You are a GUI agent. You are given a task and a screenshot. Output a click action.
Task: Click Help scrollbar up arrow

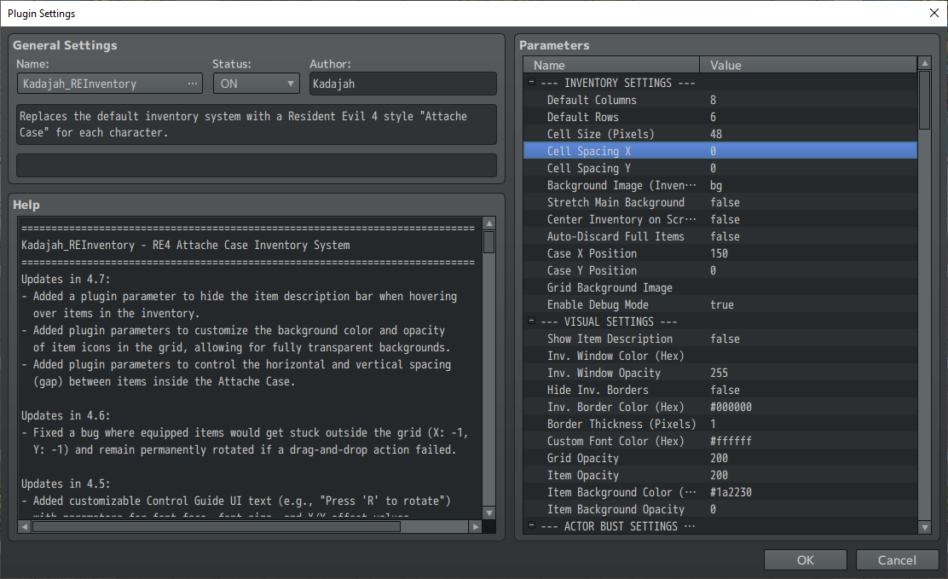tap(489, 223)
